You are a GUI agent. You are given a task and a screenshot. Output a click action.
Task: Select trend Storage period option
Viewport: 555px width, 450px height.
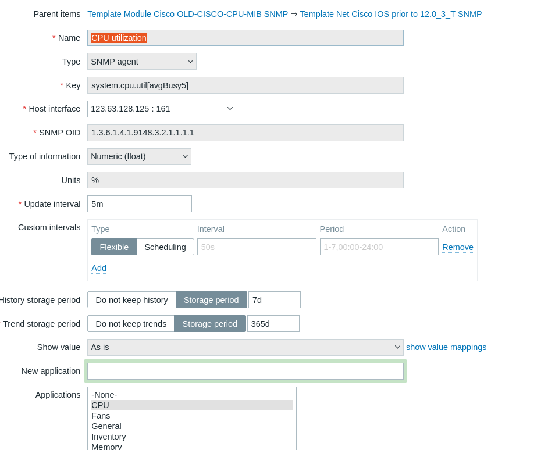tap(209, 324)
